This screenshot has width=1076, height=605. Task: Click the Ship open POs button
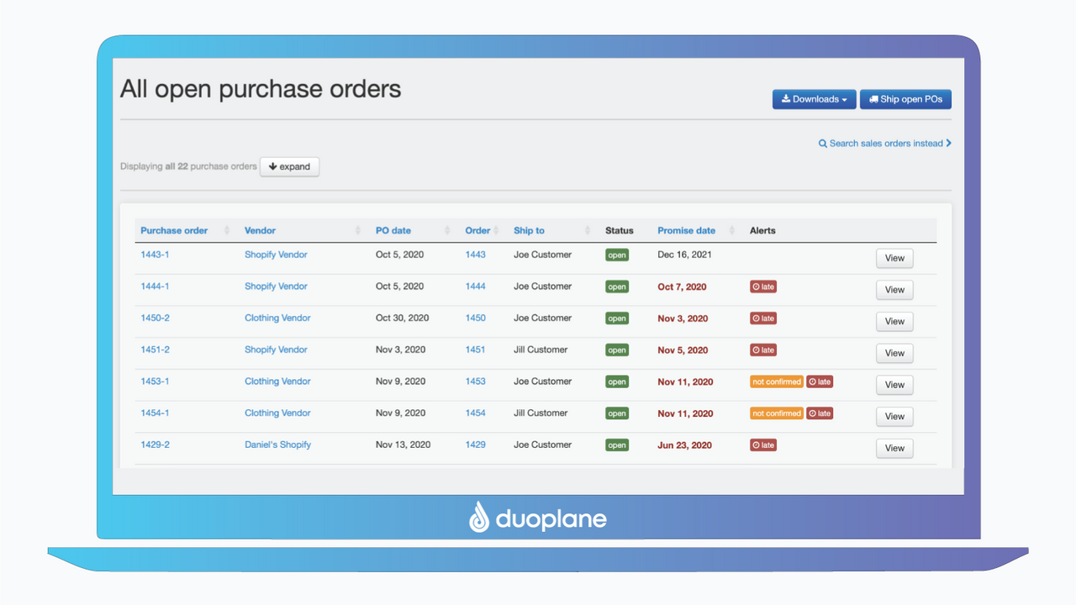point(905,99)
